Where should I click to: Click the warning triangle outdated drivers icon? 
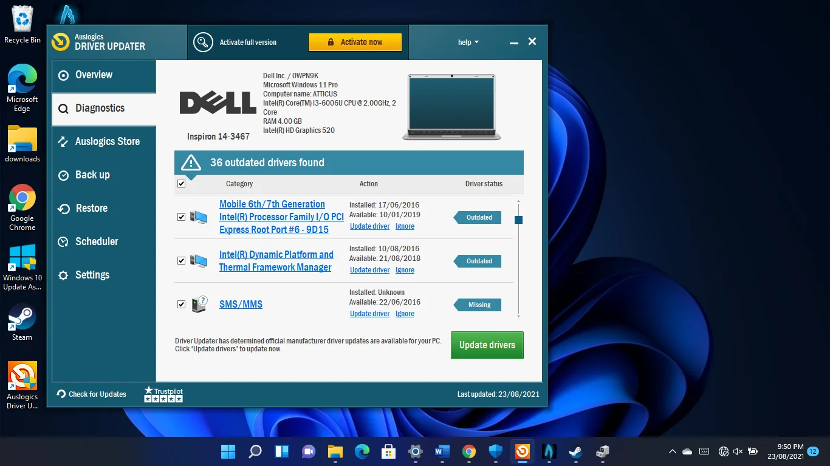191,163
